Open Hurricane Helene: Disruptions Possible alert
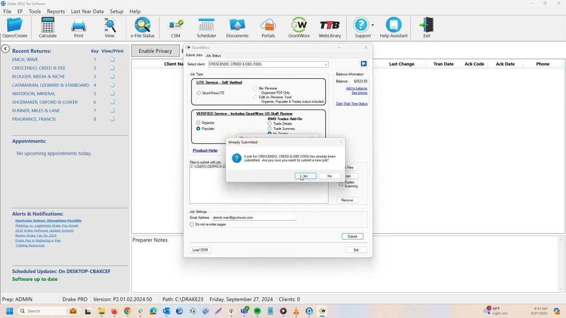This screenshot has width=566, height=318. 48,221
